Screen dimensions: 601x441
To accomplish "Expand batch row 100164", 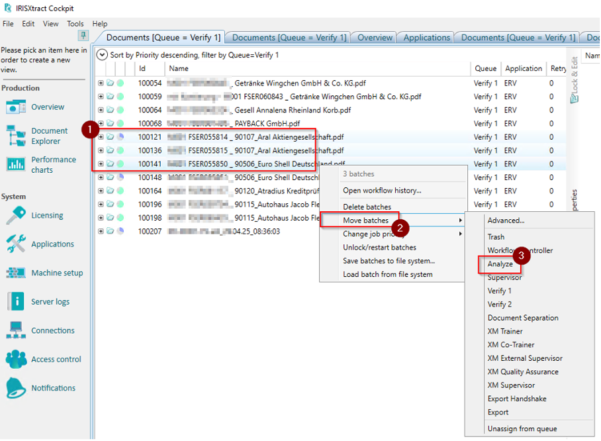I will point(101,191).
